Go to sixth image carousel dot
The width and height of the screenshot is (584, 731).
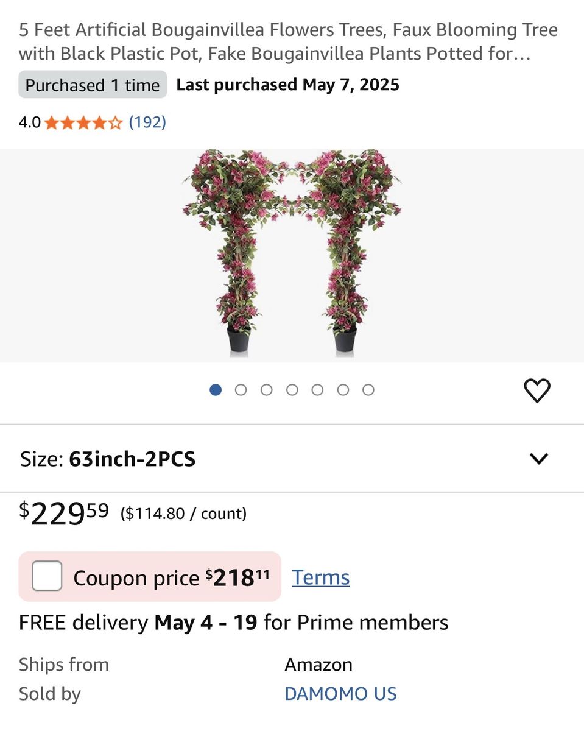point(343,390)
